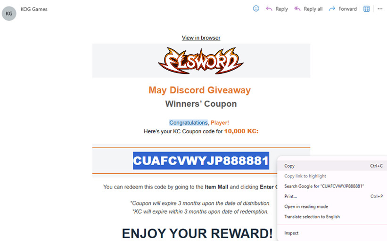The image size is (387, 241).
Task: Click the Reply arrow icon
Action: pos(269,9)
